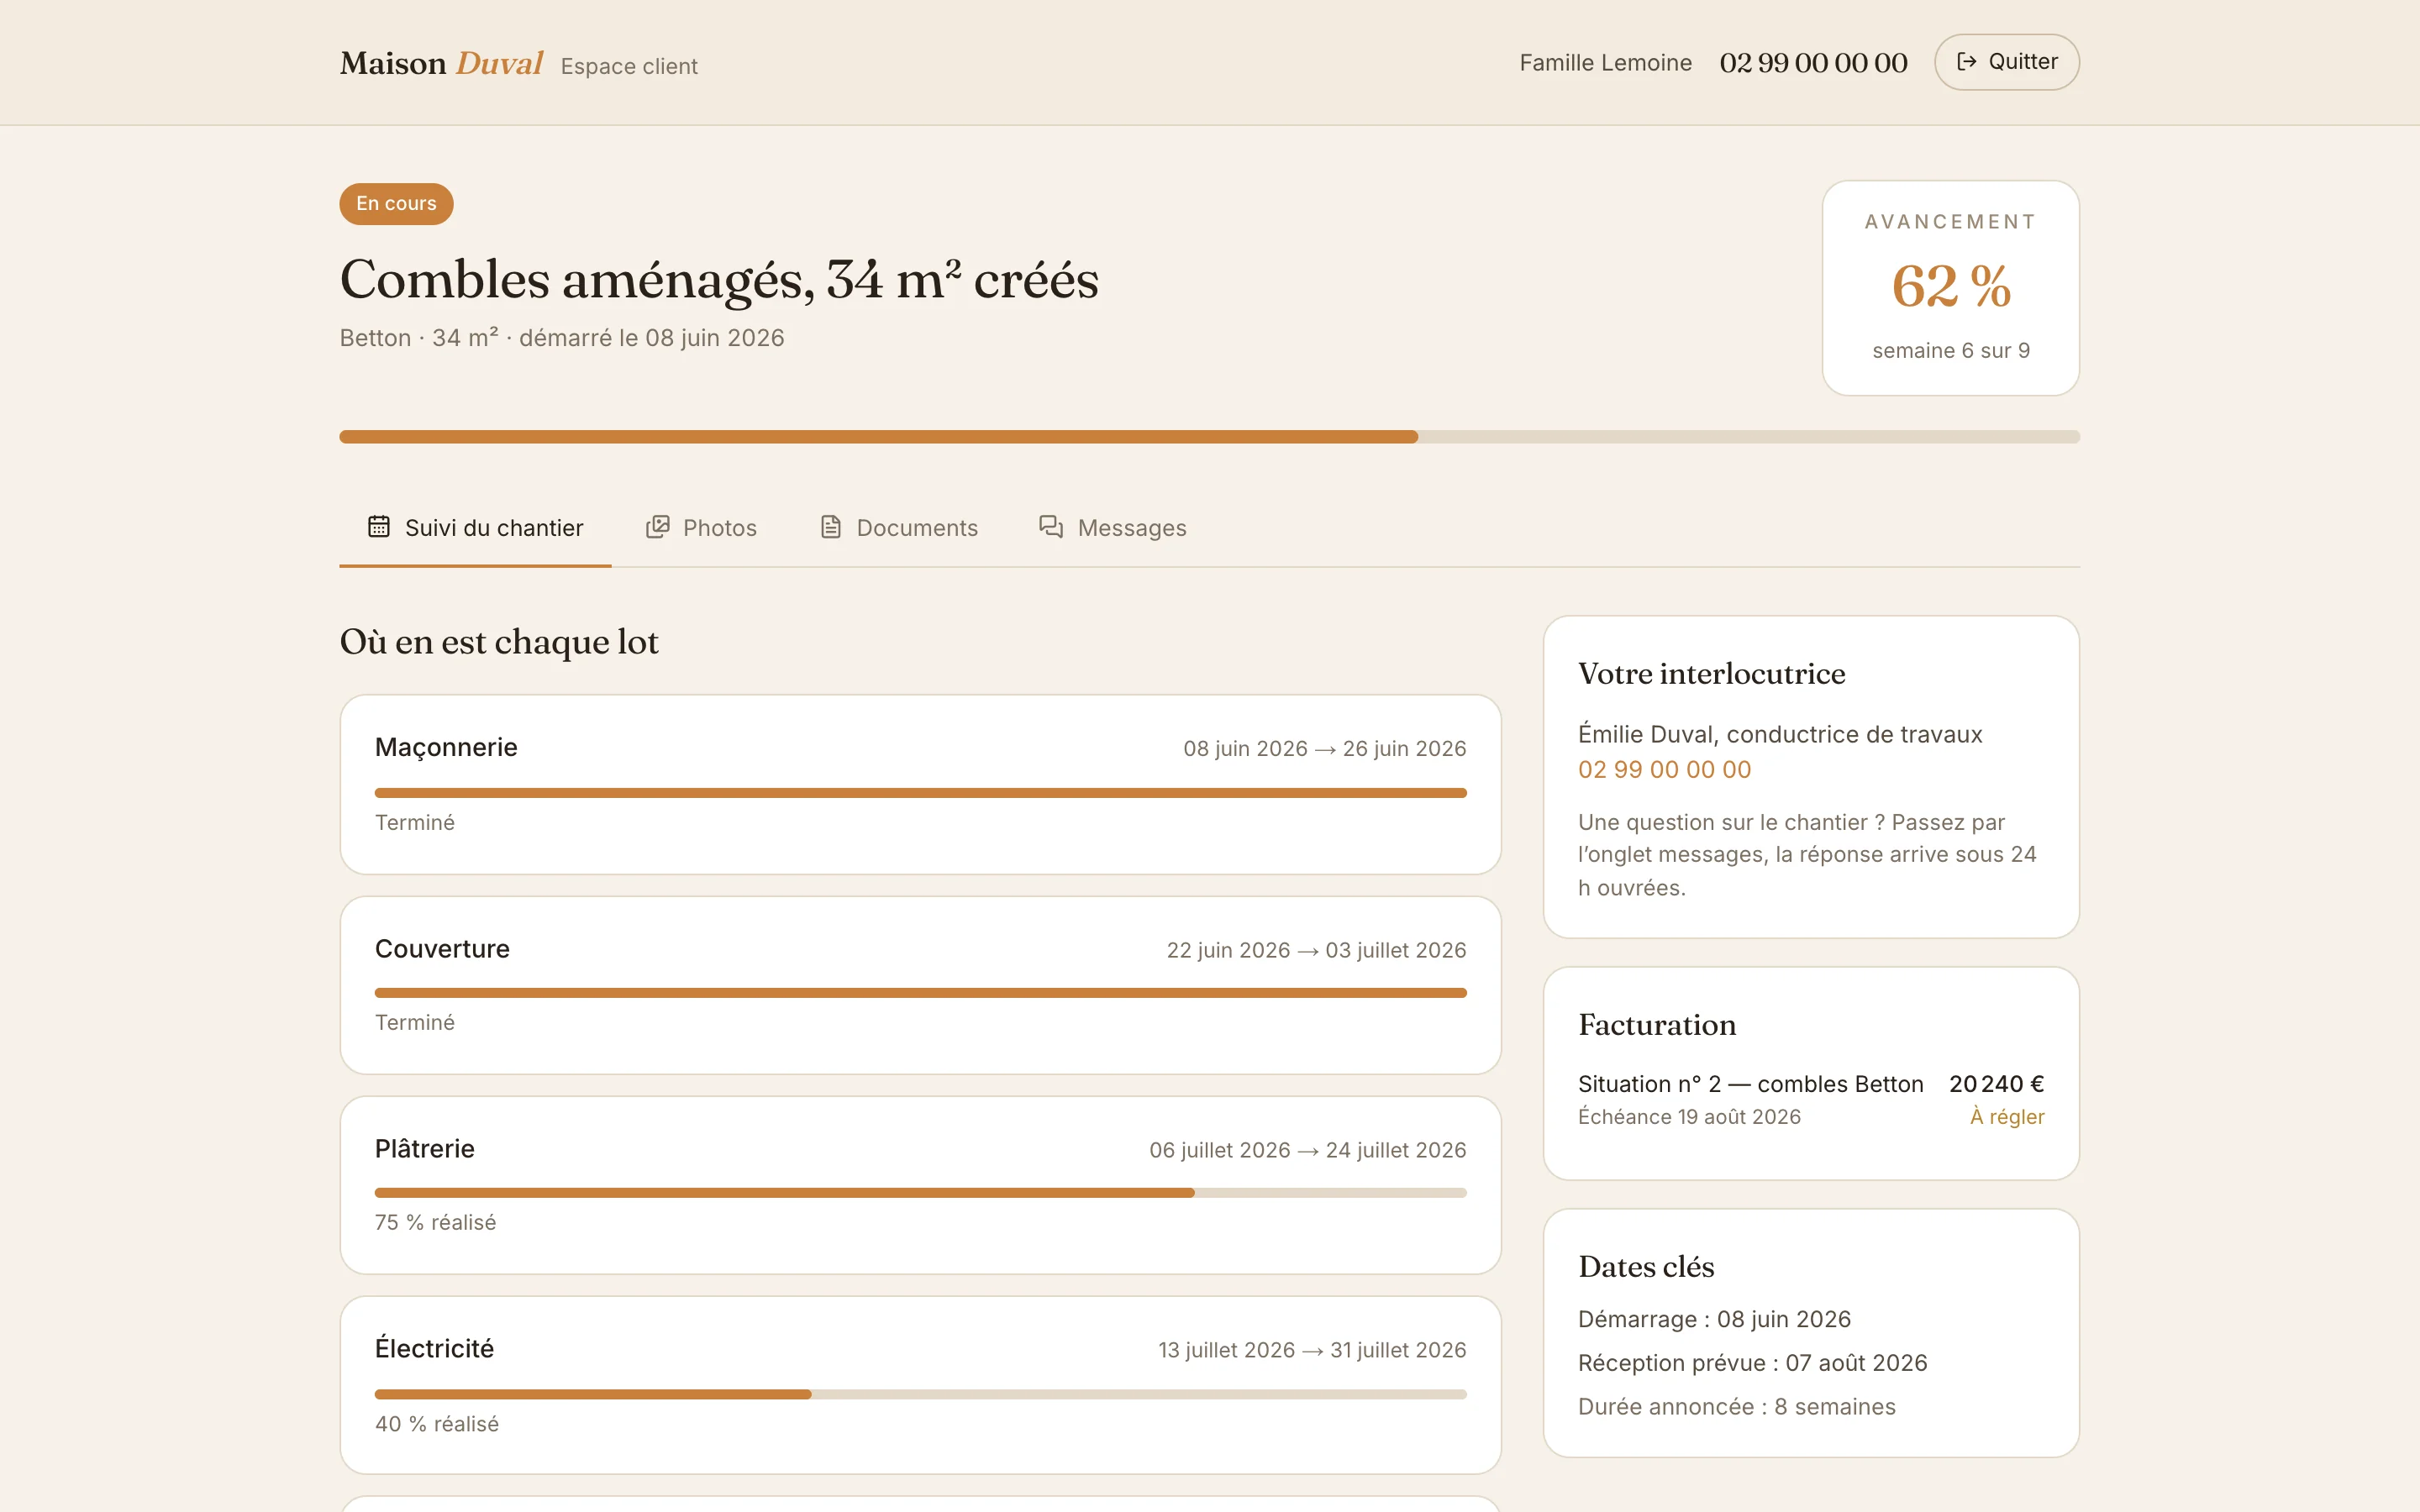Screen dimensions: 2420x1512
Task: Click the Espace client label
Action: (629, 66)
